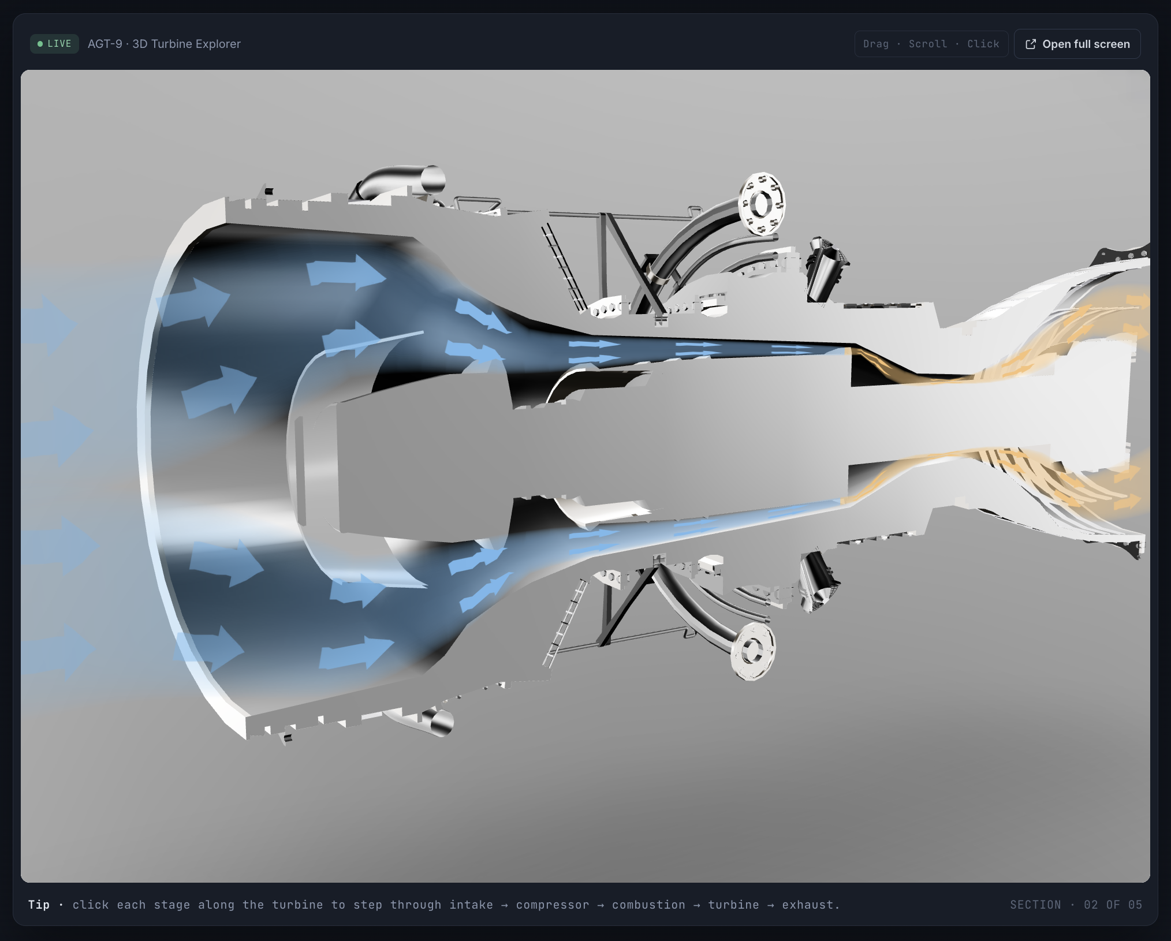This screenshot has width=1171, height=941.
Task: Click the 'Tip' label in the footer
Action: point(39,905)
